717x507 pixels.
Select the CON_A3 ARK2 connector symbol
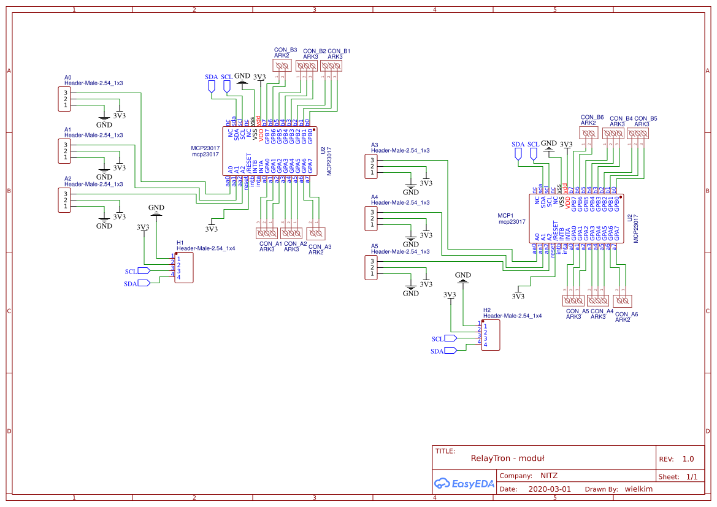316,233
